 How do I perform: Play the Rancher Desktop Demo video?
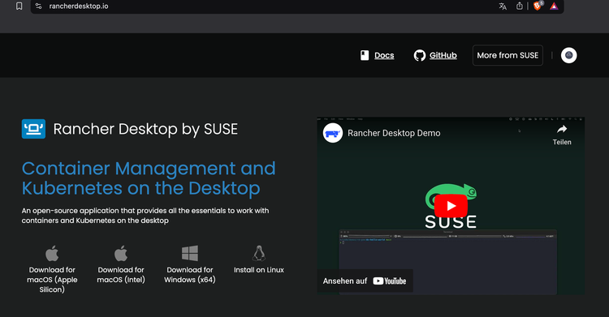(x=451, y=206)
